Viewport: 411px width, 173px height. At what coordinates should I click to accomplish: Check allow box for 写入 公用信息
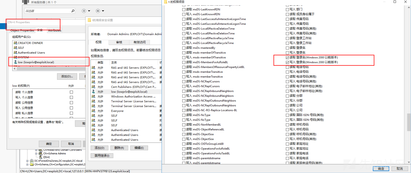[71, 108]
